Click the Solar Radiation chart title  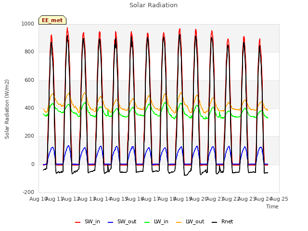click(154, 5)
